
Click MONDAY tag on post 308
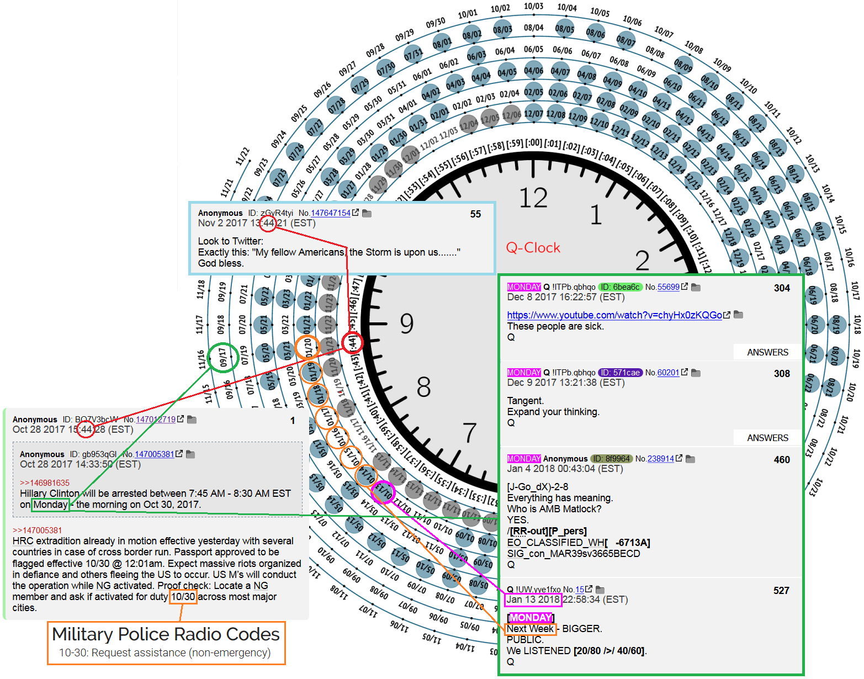524,373
